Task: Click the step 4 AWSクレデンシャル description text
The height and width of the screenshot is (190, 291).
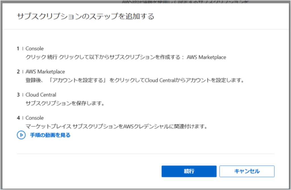Action: coord(116,126)
